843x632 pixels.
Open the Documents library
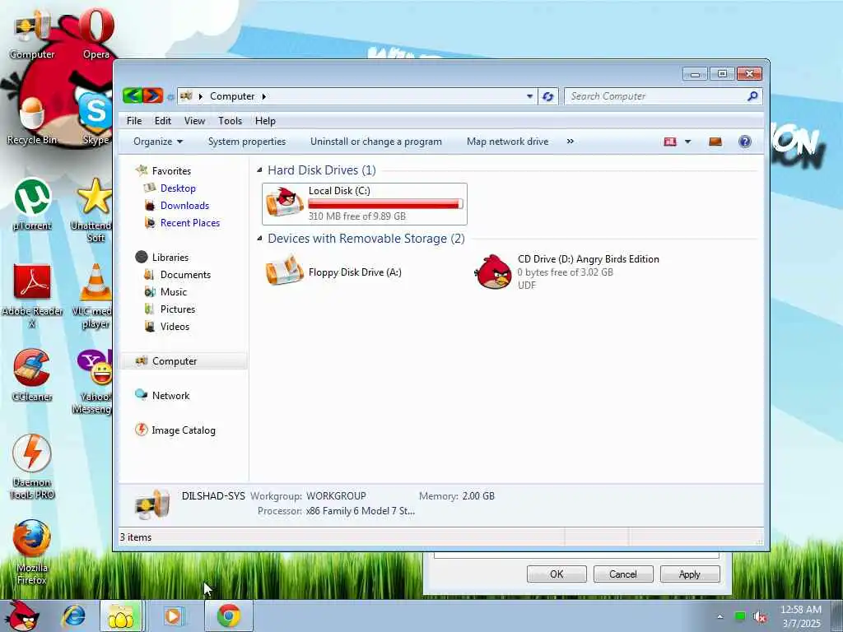point(178,275)
